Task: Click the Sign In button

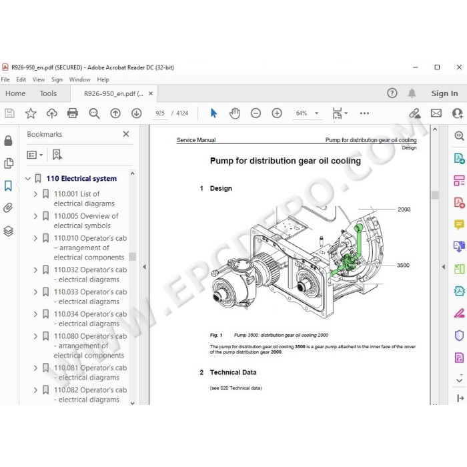Action: coord(444,93)
